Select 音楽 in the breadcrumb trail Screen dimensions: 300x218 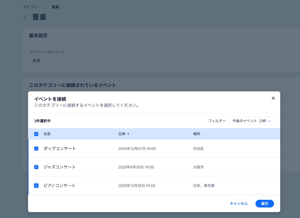coord(55,7)
